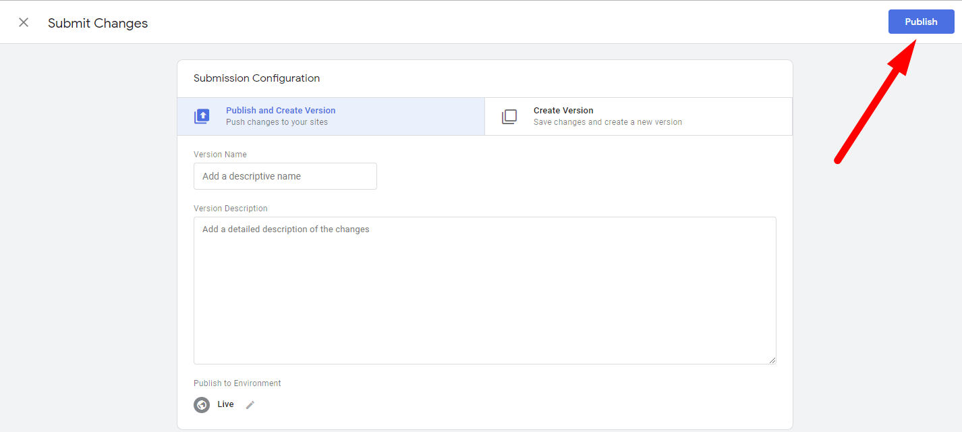The width and height of the screenshot is (962, 432).
Task: Click the Version Name field label
Action: (220, 155)
